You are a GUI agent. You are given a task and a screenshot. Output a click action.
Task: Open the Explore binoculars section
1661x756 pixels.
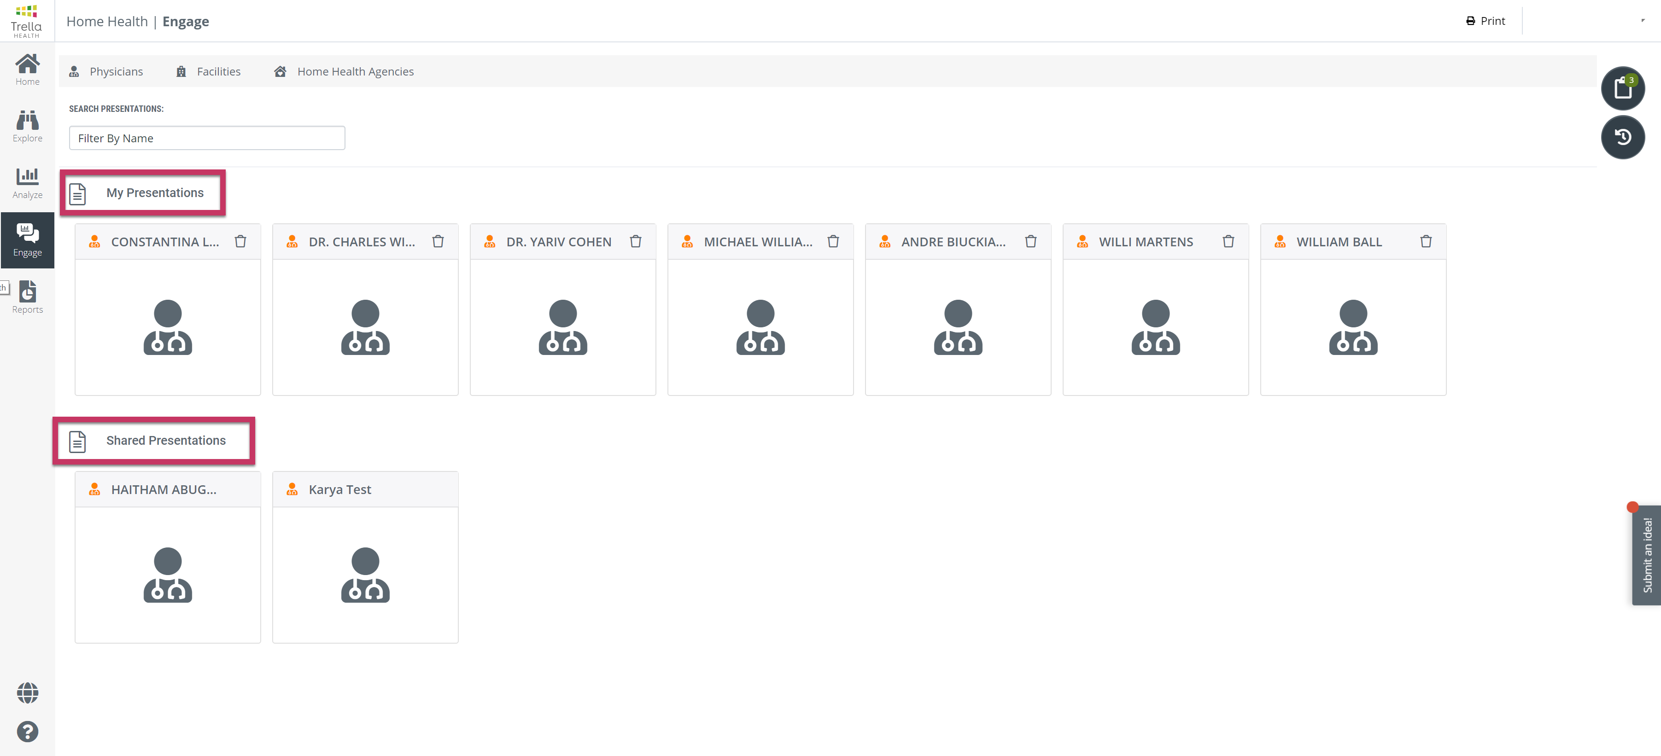[x=27, y=126]
